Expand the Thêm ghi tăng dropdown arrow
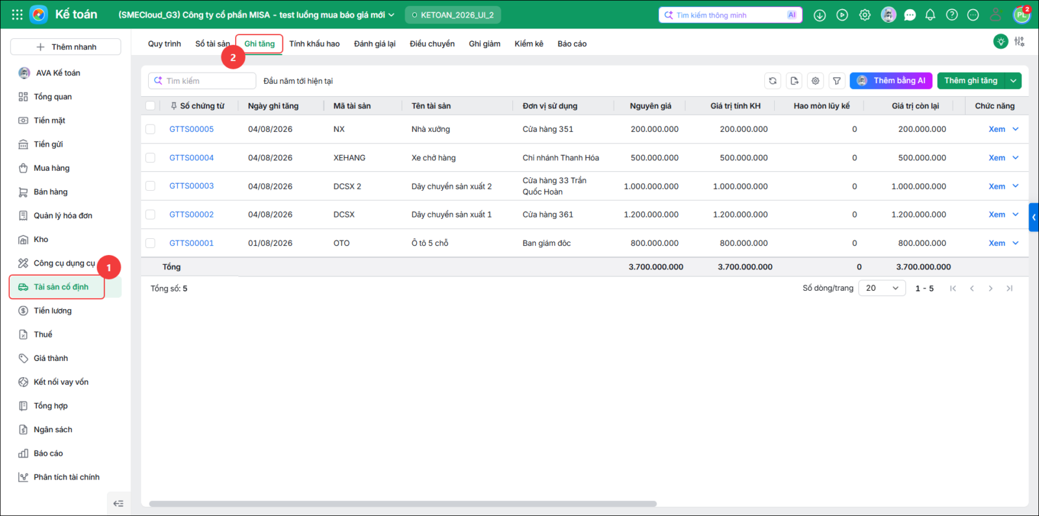This screenshot has width=1039, height=516. point(1014,81)
